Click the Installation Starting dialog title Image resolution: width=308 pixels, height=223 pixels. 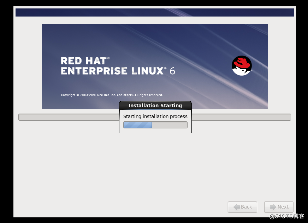coord(155,106)
